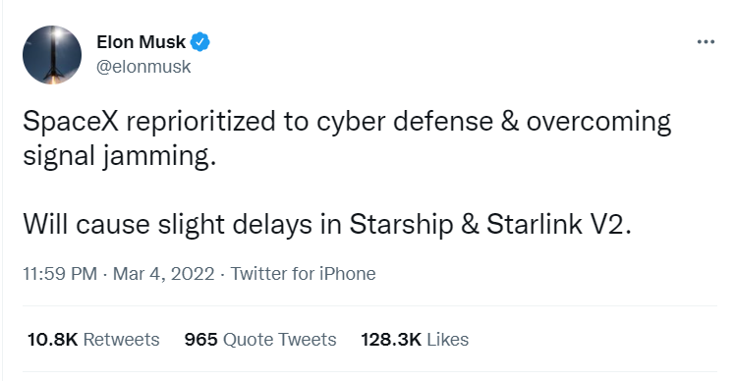Click 'cyber defense' in the tweet text
This screenshot has height=381, width=735.
coord(405,123)
